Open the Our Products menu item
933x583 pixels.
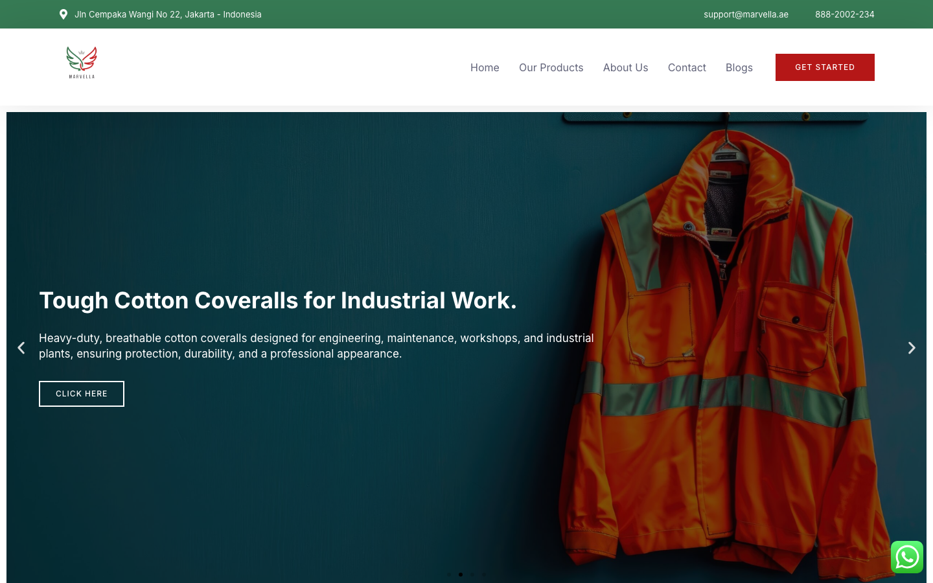coord(551,67)
